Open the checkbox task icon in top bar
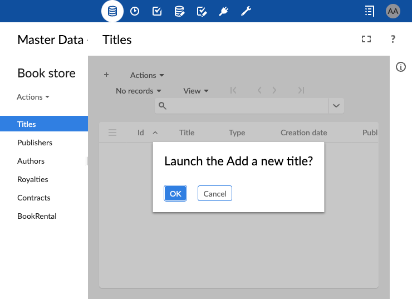Screen dimensions: 412x299 157,11
